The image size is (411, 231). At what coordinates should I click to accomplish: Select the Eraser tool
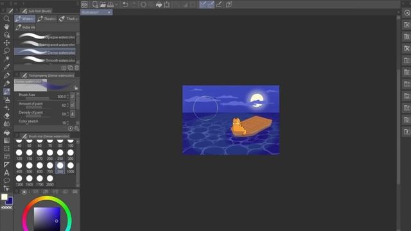[x=6, y=116]
